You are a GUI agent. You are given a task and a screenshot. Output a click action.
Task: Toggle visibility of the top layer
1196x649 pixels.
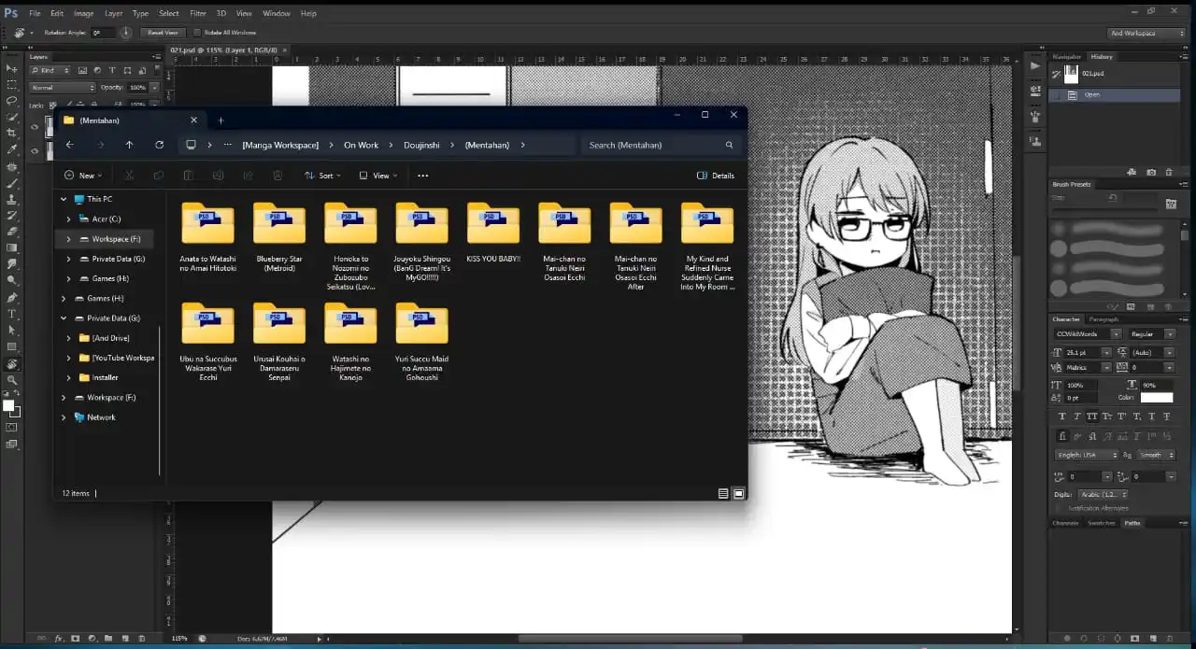point(35,128)
